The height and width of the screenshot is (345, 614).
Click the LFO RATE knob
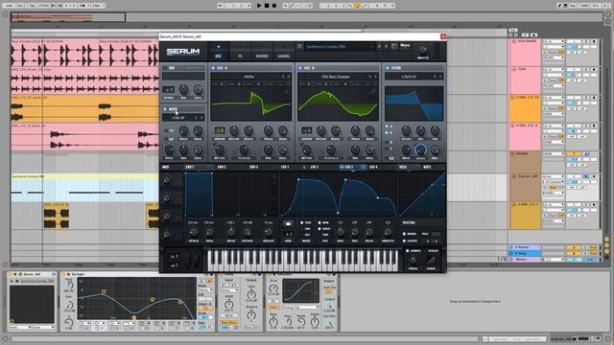pos(341,232)
